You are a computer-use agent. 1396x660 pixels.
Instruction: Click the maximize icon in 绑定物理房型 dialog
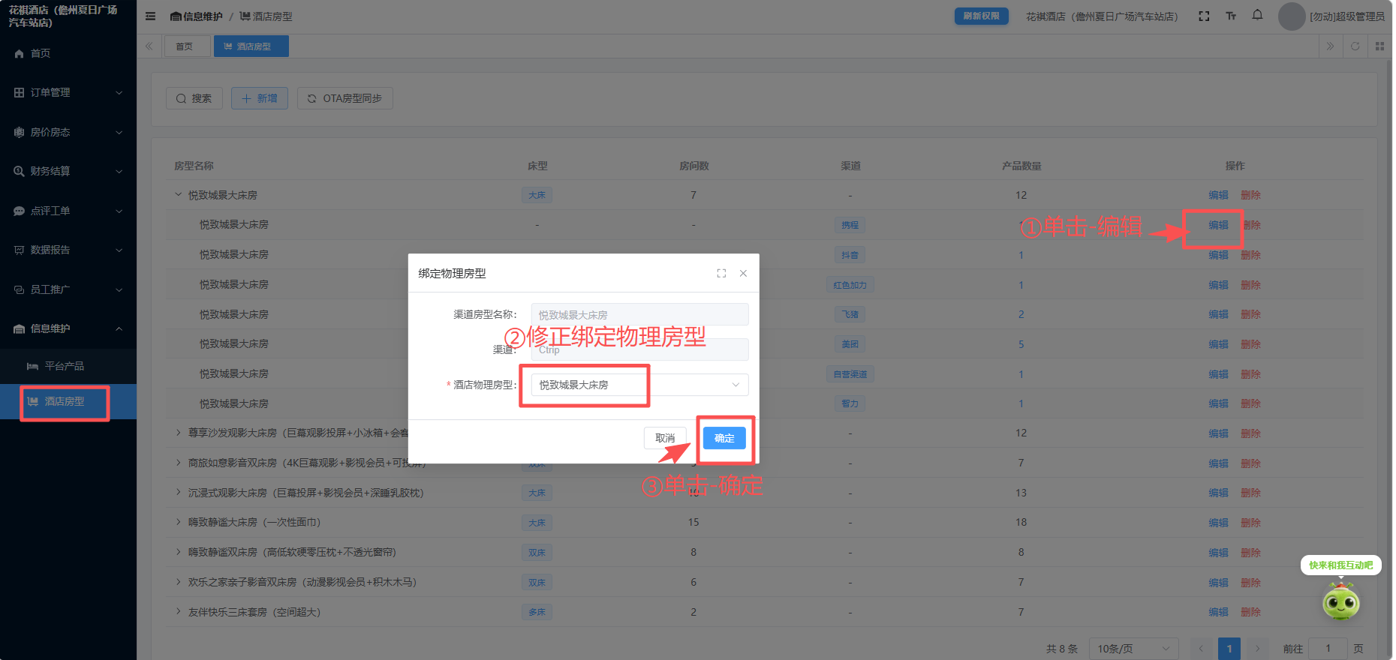point(721,273)
